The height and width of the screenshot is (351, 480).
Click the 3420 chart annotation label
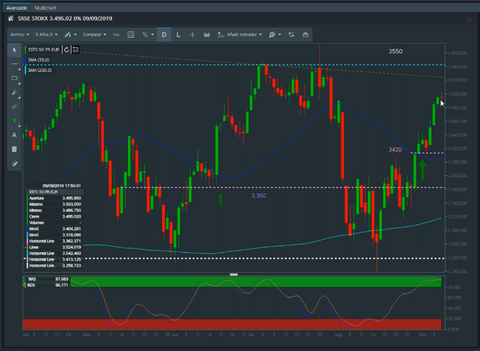395,150
